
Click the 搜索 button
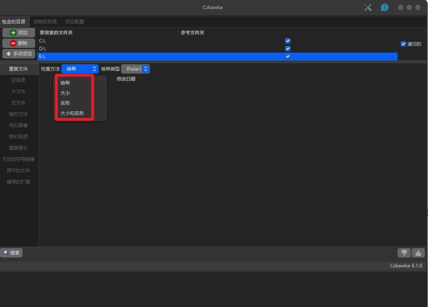[x=11, y=253]
